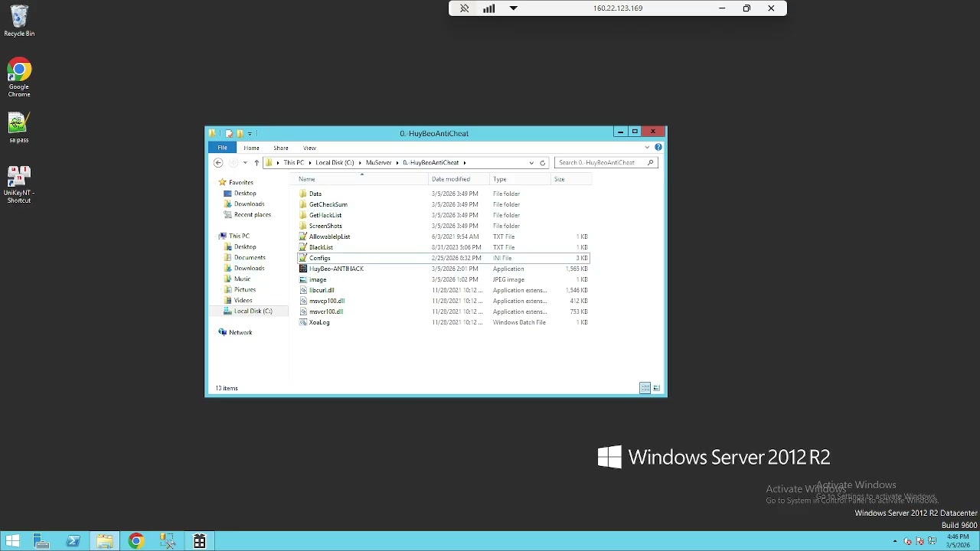Open the address bar history dropdown
Screen dimensions: 980x551
(531, 162)
